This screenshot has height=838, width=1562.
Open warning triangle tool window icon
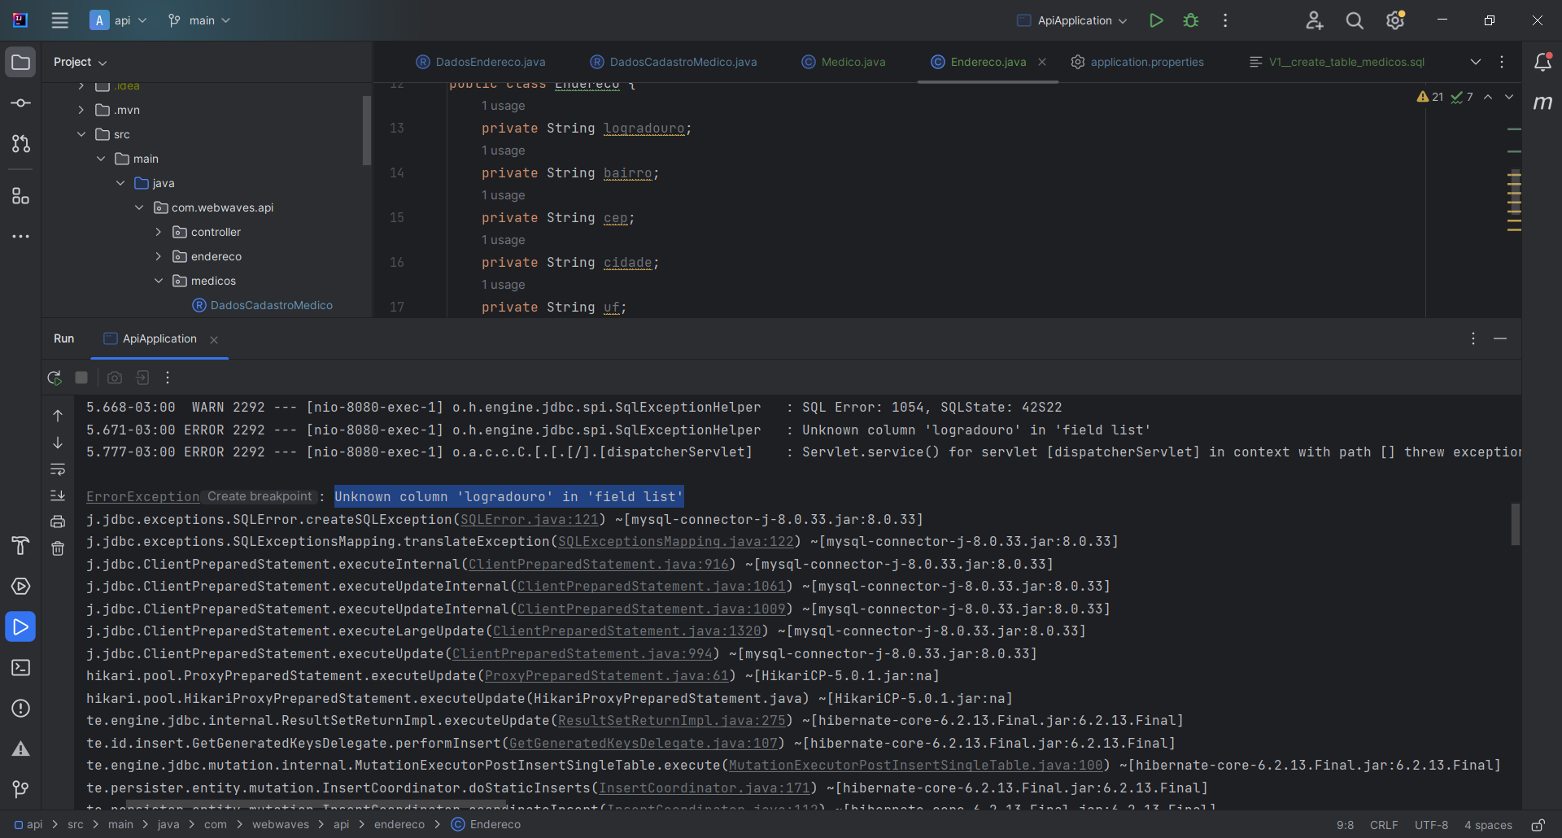pos(20,749)
